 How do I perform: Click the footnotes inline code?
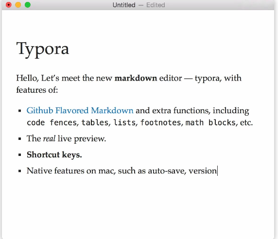(160, 122)
